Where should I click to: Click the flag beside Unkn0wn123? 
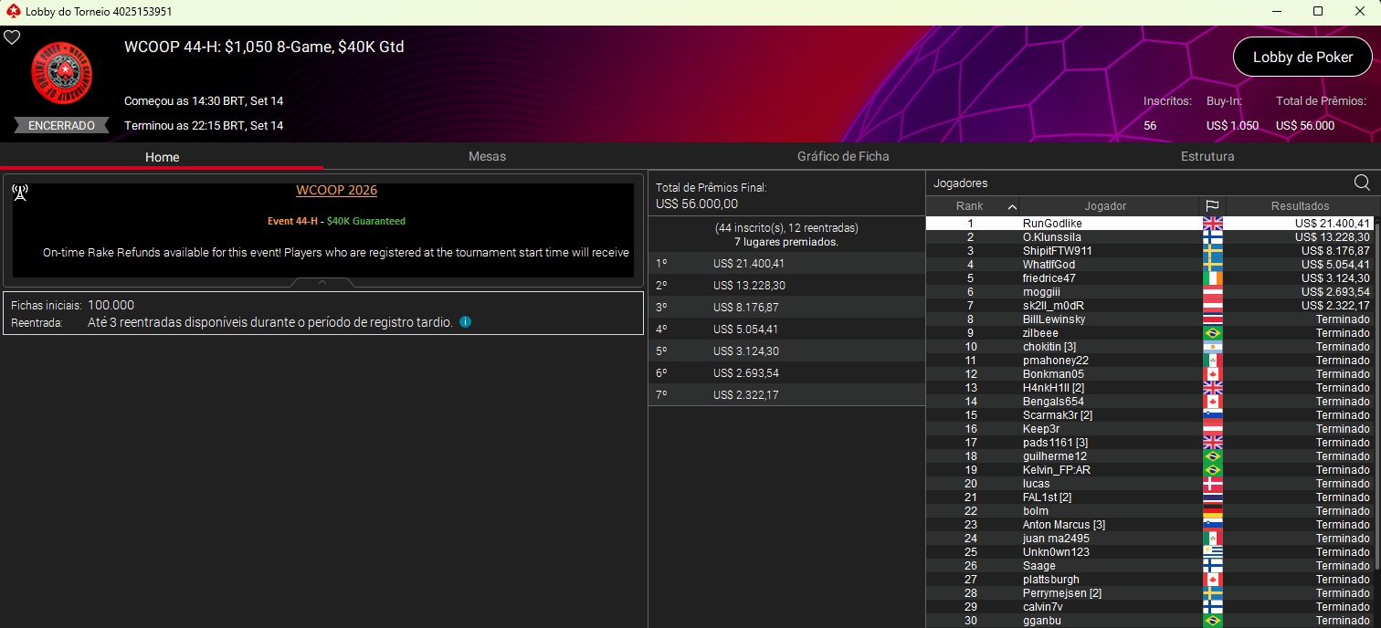click(x=1212, y=552)
